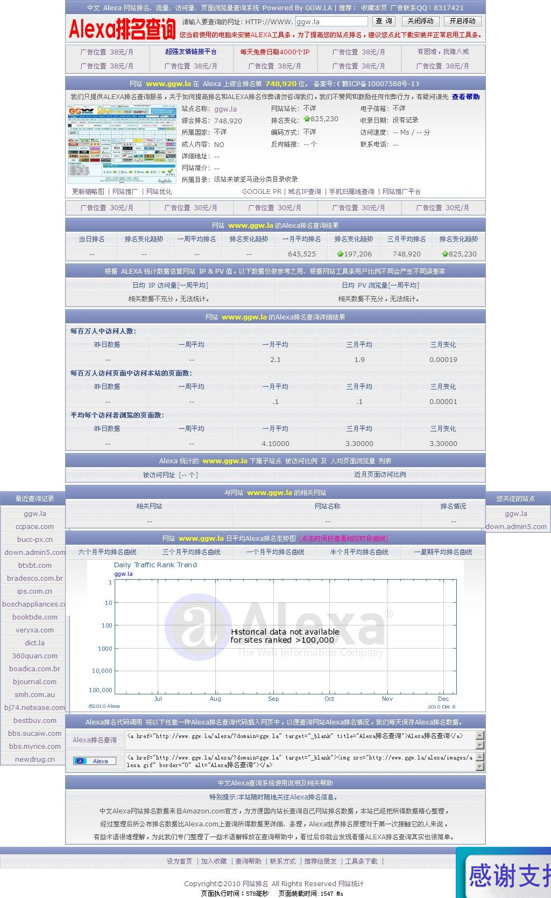Open bucc-px.cn in recent queries

[35, 540]
